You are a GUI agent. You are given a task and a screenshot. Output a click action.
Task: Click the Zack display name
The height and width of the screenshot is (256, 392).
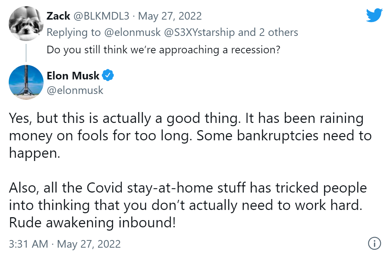click(x=58, y=16)
